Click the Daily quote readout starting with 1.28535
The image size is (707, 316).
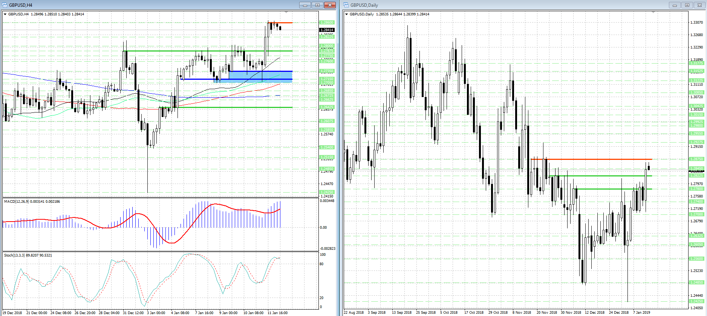402,14
